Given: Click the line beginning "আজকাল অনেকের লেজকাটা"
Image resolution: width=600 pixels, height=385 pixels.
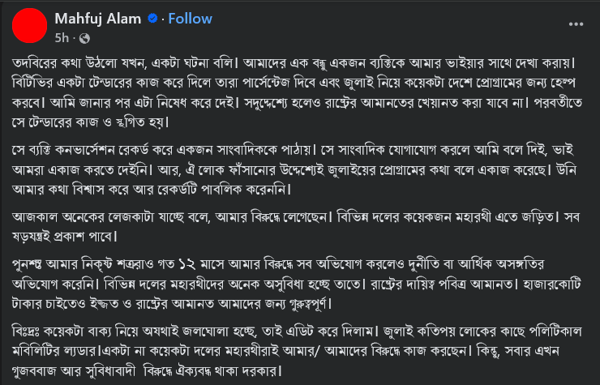Looking at the screenshot, I should click(x=296, y=217).
